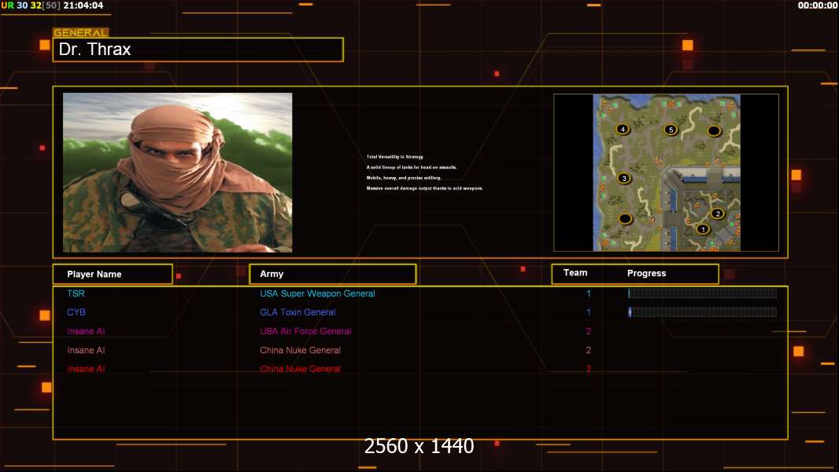The width and height of the screenshot is (839, 472).
Task: Click the USA Super Weapon General entry
Action: [x=317, y=293]
